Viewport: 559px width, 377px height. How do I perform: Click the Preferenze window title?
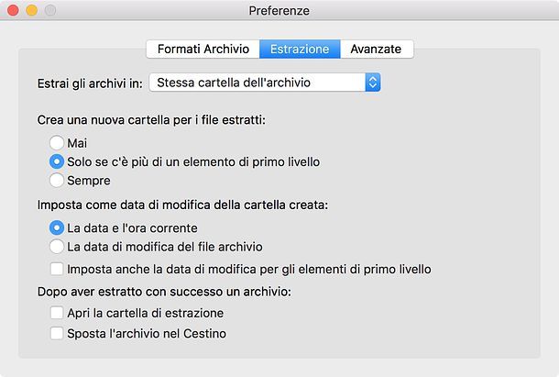279,10
